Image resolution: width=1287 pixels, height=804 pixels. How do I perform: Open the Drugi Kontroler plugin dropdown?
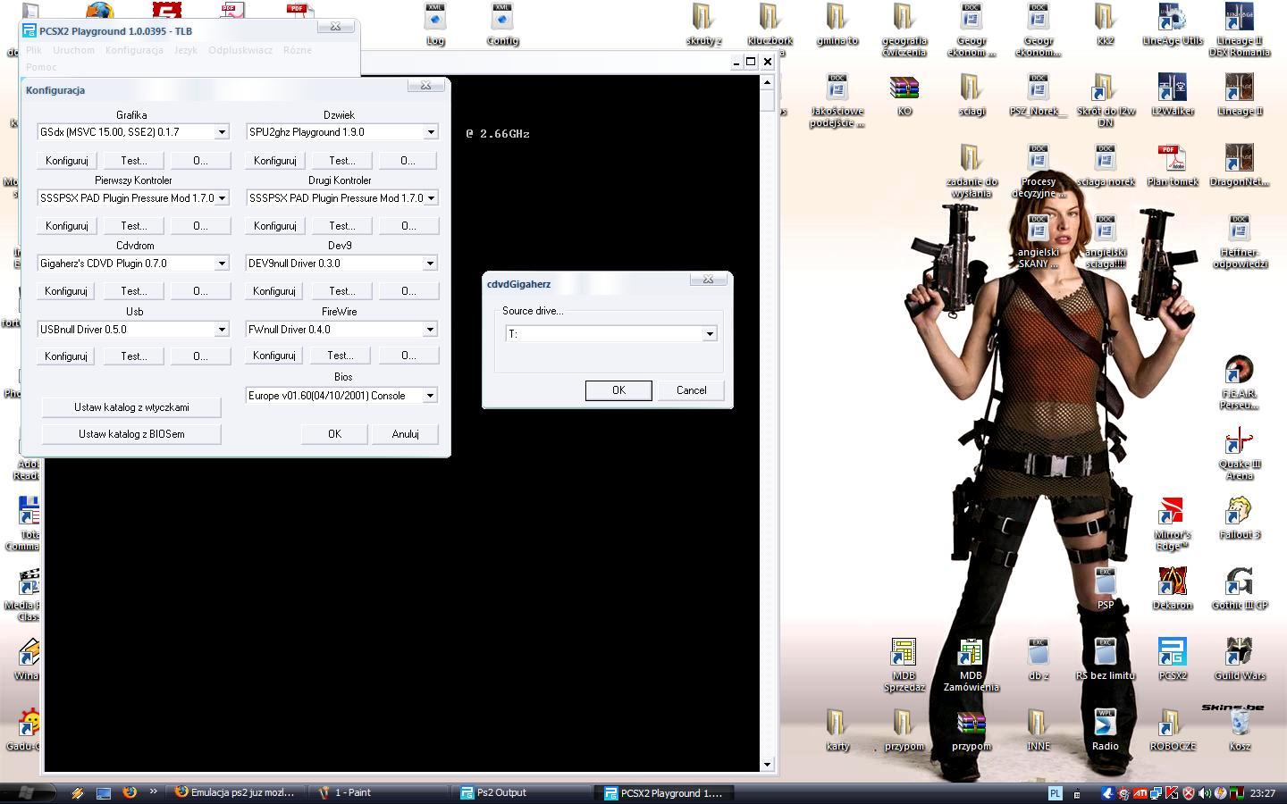431,198
